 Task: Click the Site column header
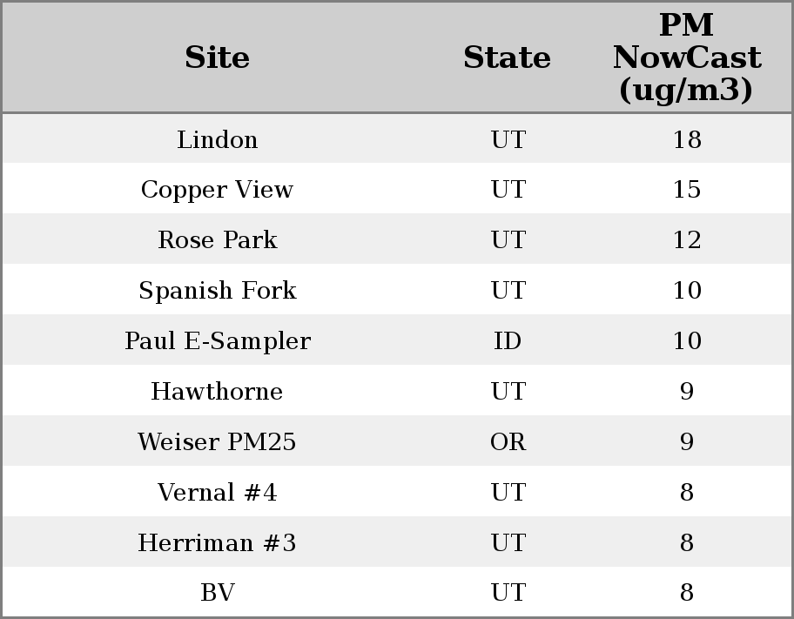(x=217, y=57)
